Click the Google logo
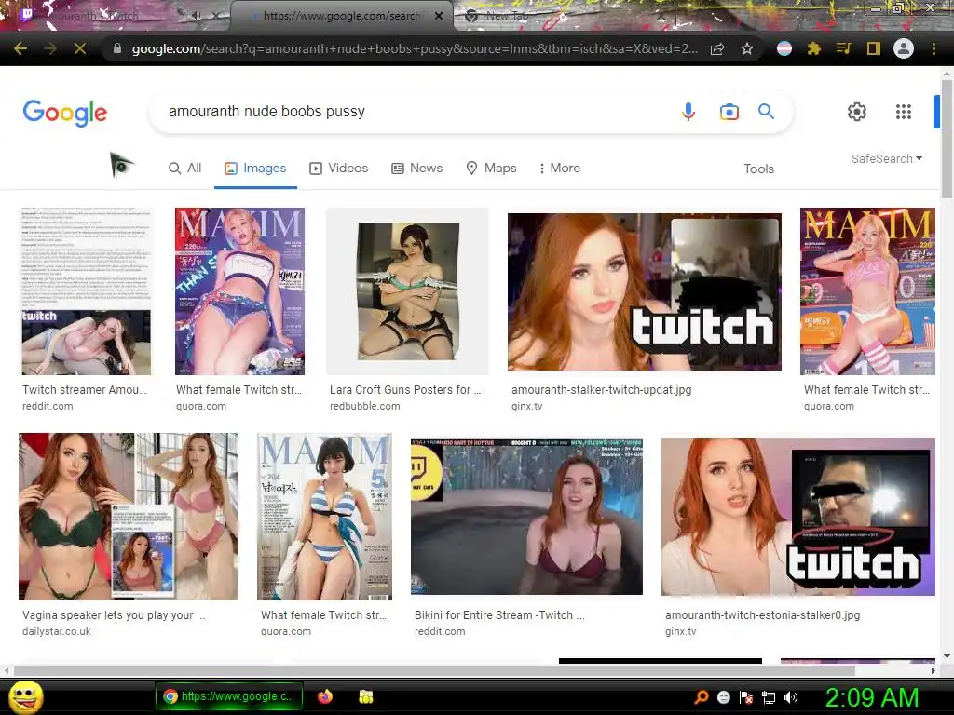This screenshot has height=715, width=954. point(65,113)
